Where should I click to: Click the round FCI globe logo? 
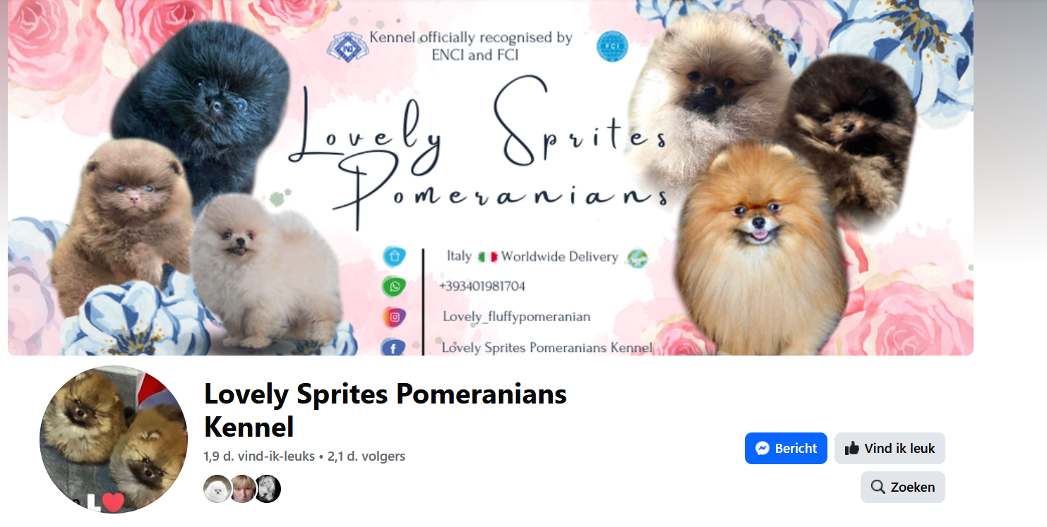[611, 47]
